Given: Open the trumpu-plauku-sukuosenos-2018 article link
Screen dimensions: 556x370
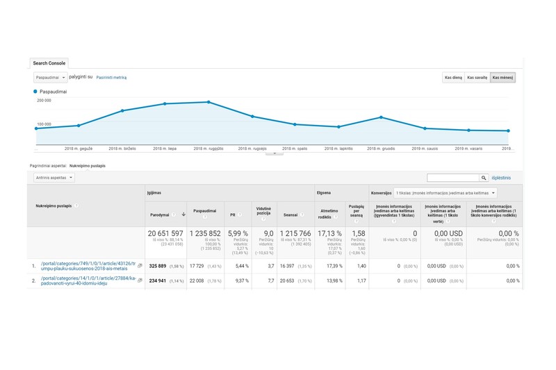Looking at the screenshot, I should tap(88, 266).
